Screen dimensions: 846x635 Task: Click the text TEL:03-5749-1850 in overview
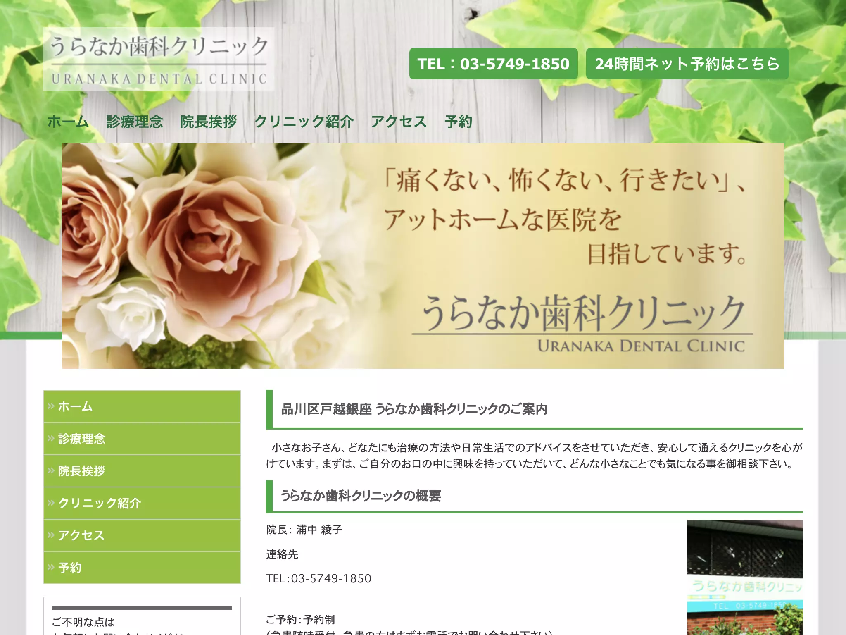pyautogui.click(x=318, y=578)
